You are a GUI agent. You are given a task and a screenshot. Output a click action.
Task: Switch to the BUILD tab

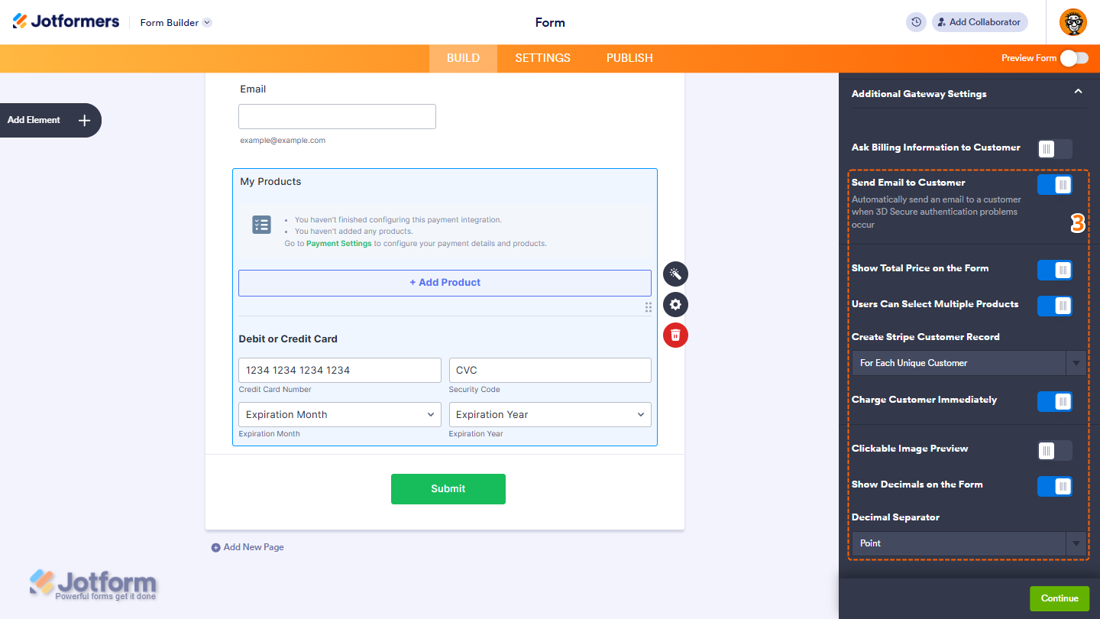[463, 58]
